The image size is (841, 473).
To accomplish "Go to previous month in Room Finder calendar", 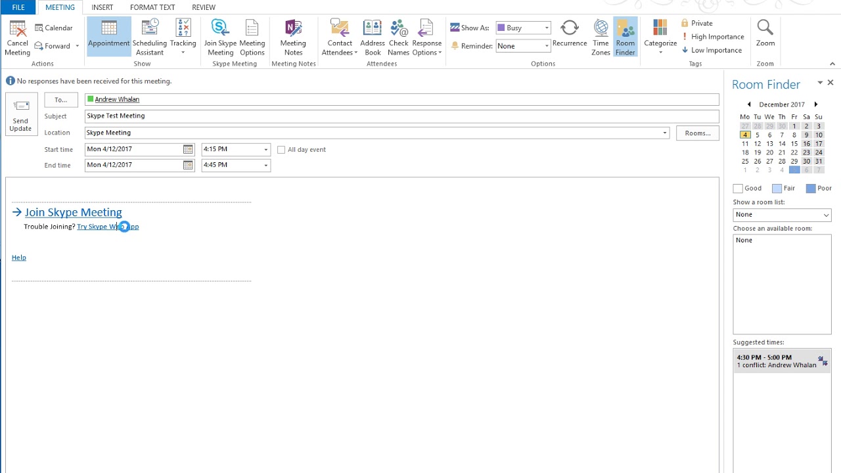I will point(748,104).
